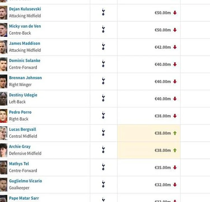Click Dominic Solanke's portrait thumbnail
210x202 pixels.
point(3,64)
